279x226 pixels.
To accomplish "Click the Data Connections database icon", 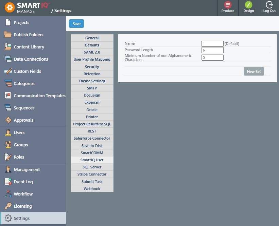I will pyautogui.click(x=8, y=59).
